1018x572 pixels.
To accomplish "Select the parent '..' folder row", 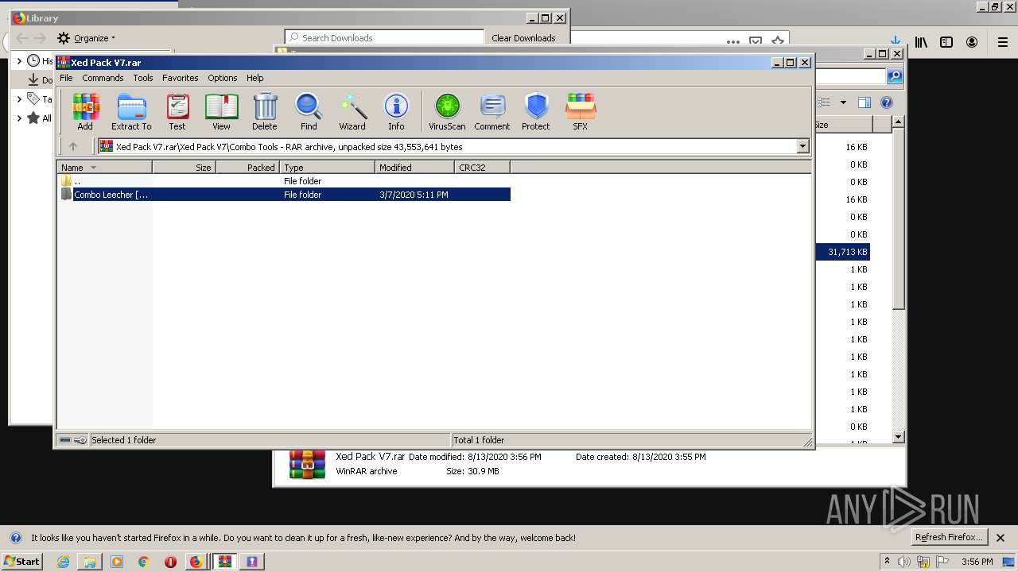I will [285, 181].
